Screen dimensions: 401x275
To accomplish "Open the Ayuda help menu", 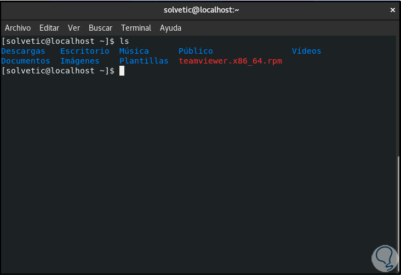I will point(170,28).
